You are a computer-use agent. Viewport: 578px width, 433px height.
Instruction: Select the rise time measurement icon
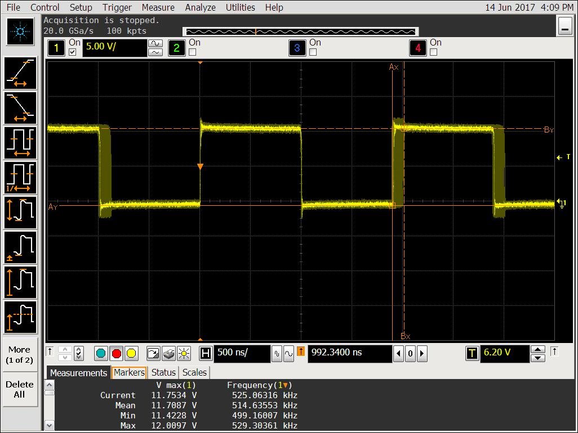[21, 73]
